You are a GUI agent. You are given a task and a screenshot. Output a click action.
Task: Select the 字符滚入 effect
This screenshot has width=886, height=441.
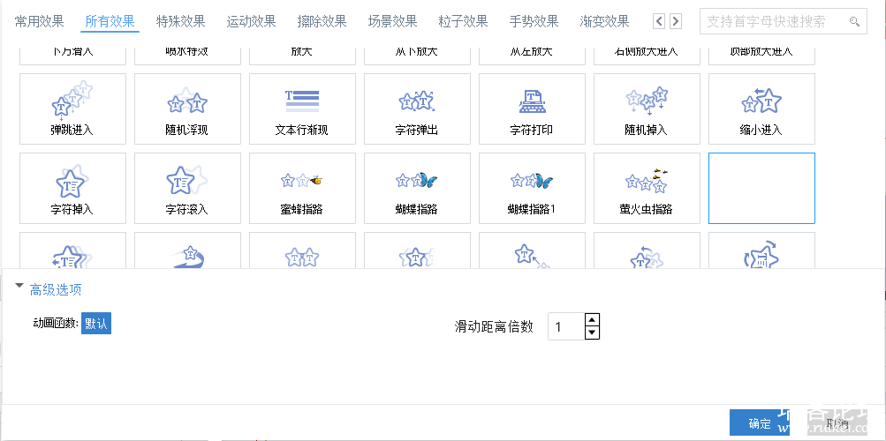(187, 189)
